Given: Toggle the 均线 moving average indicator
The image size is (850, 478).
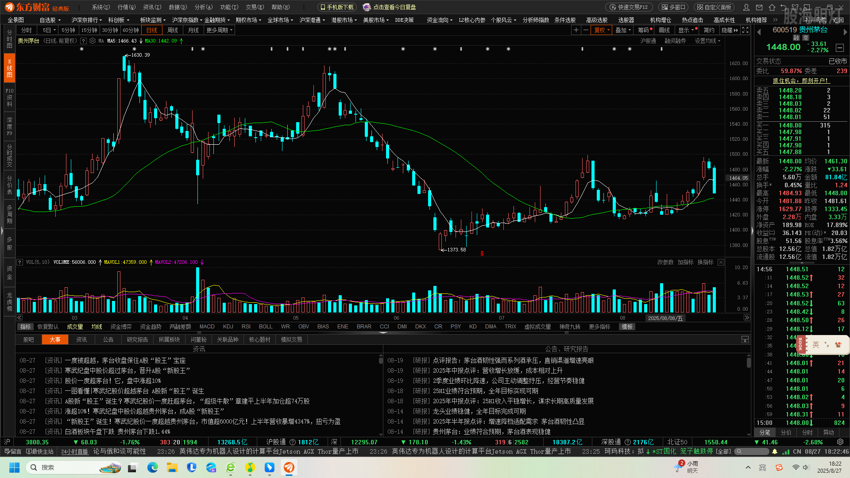Looking at the screenshot, I should (x=97, y=327).
